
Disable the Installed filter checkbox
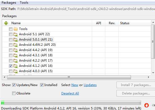click(x=42, y=85)
